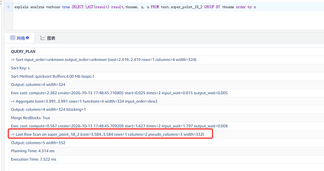Click into the SQL query editor line
The width and height of the screenshot is (324, 171).
169,7
